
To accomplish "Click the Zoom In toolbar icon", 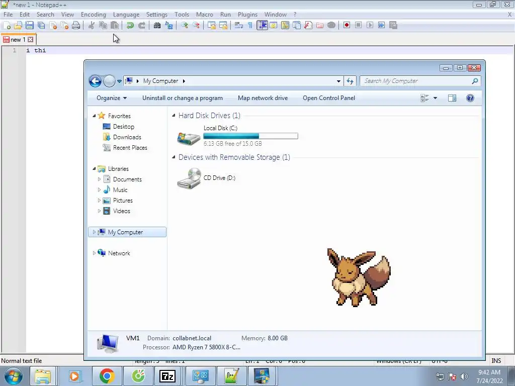I will pyautogui.click(x=184, y=25).
